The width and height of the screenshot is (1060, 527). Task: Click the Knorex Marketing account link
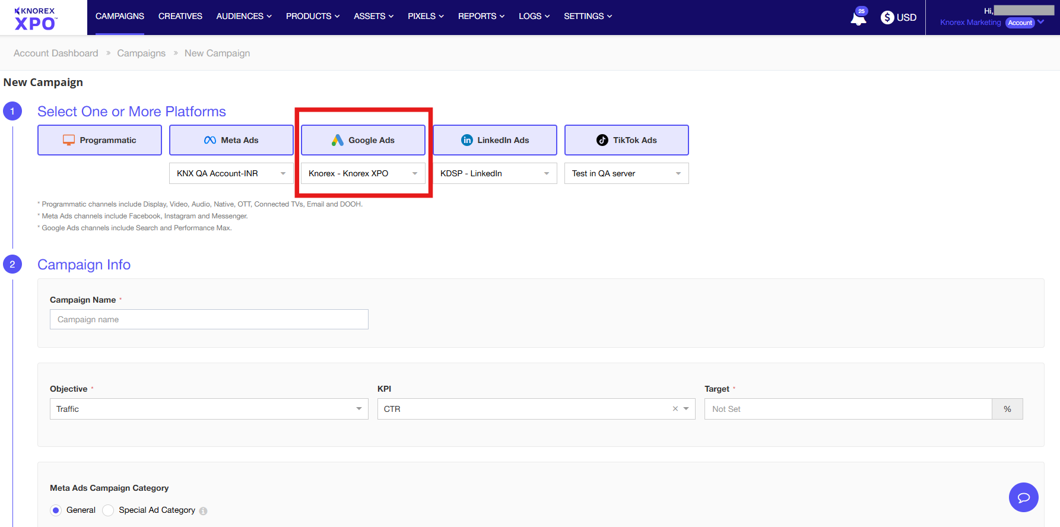click(x=970, y=23)
